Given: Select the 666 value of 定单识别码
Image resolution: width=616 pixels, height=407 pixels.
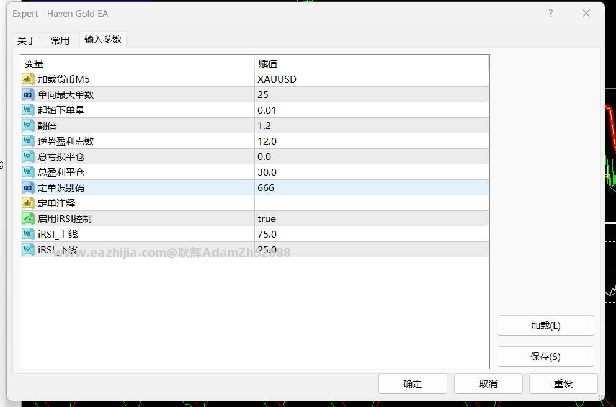Looking at the screenshot, I should point(372,188).
